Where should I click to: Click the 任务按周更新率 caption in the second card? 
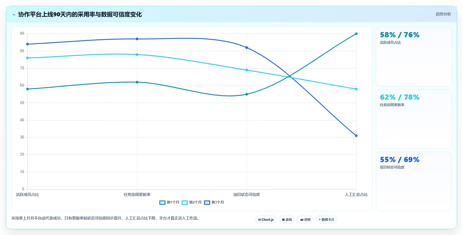pos(392,105)
